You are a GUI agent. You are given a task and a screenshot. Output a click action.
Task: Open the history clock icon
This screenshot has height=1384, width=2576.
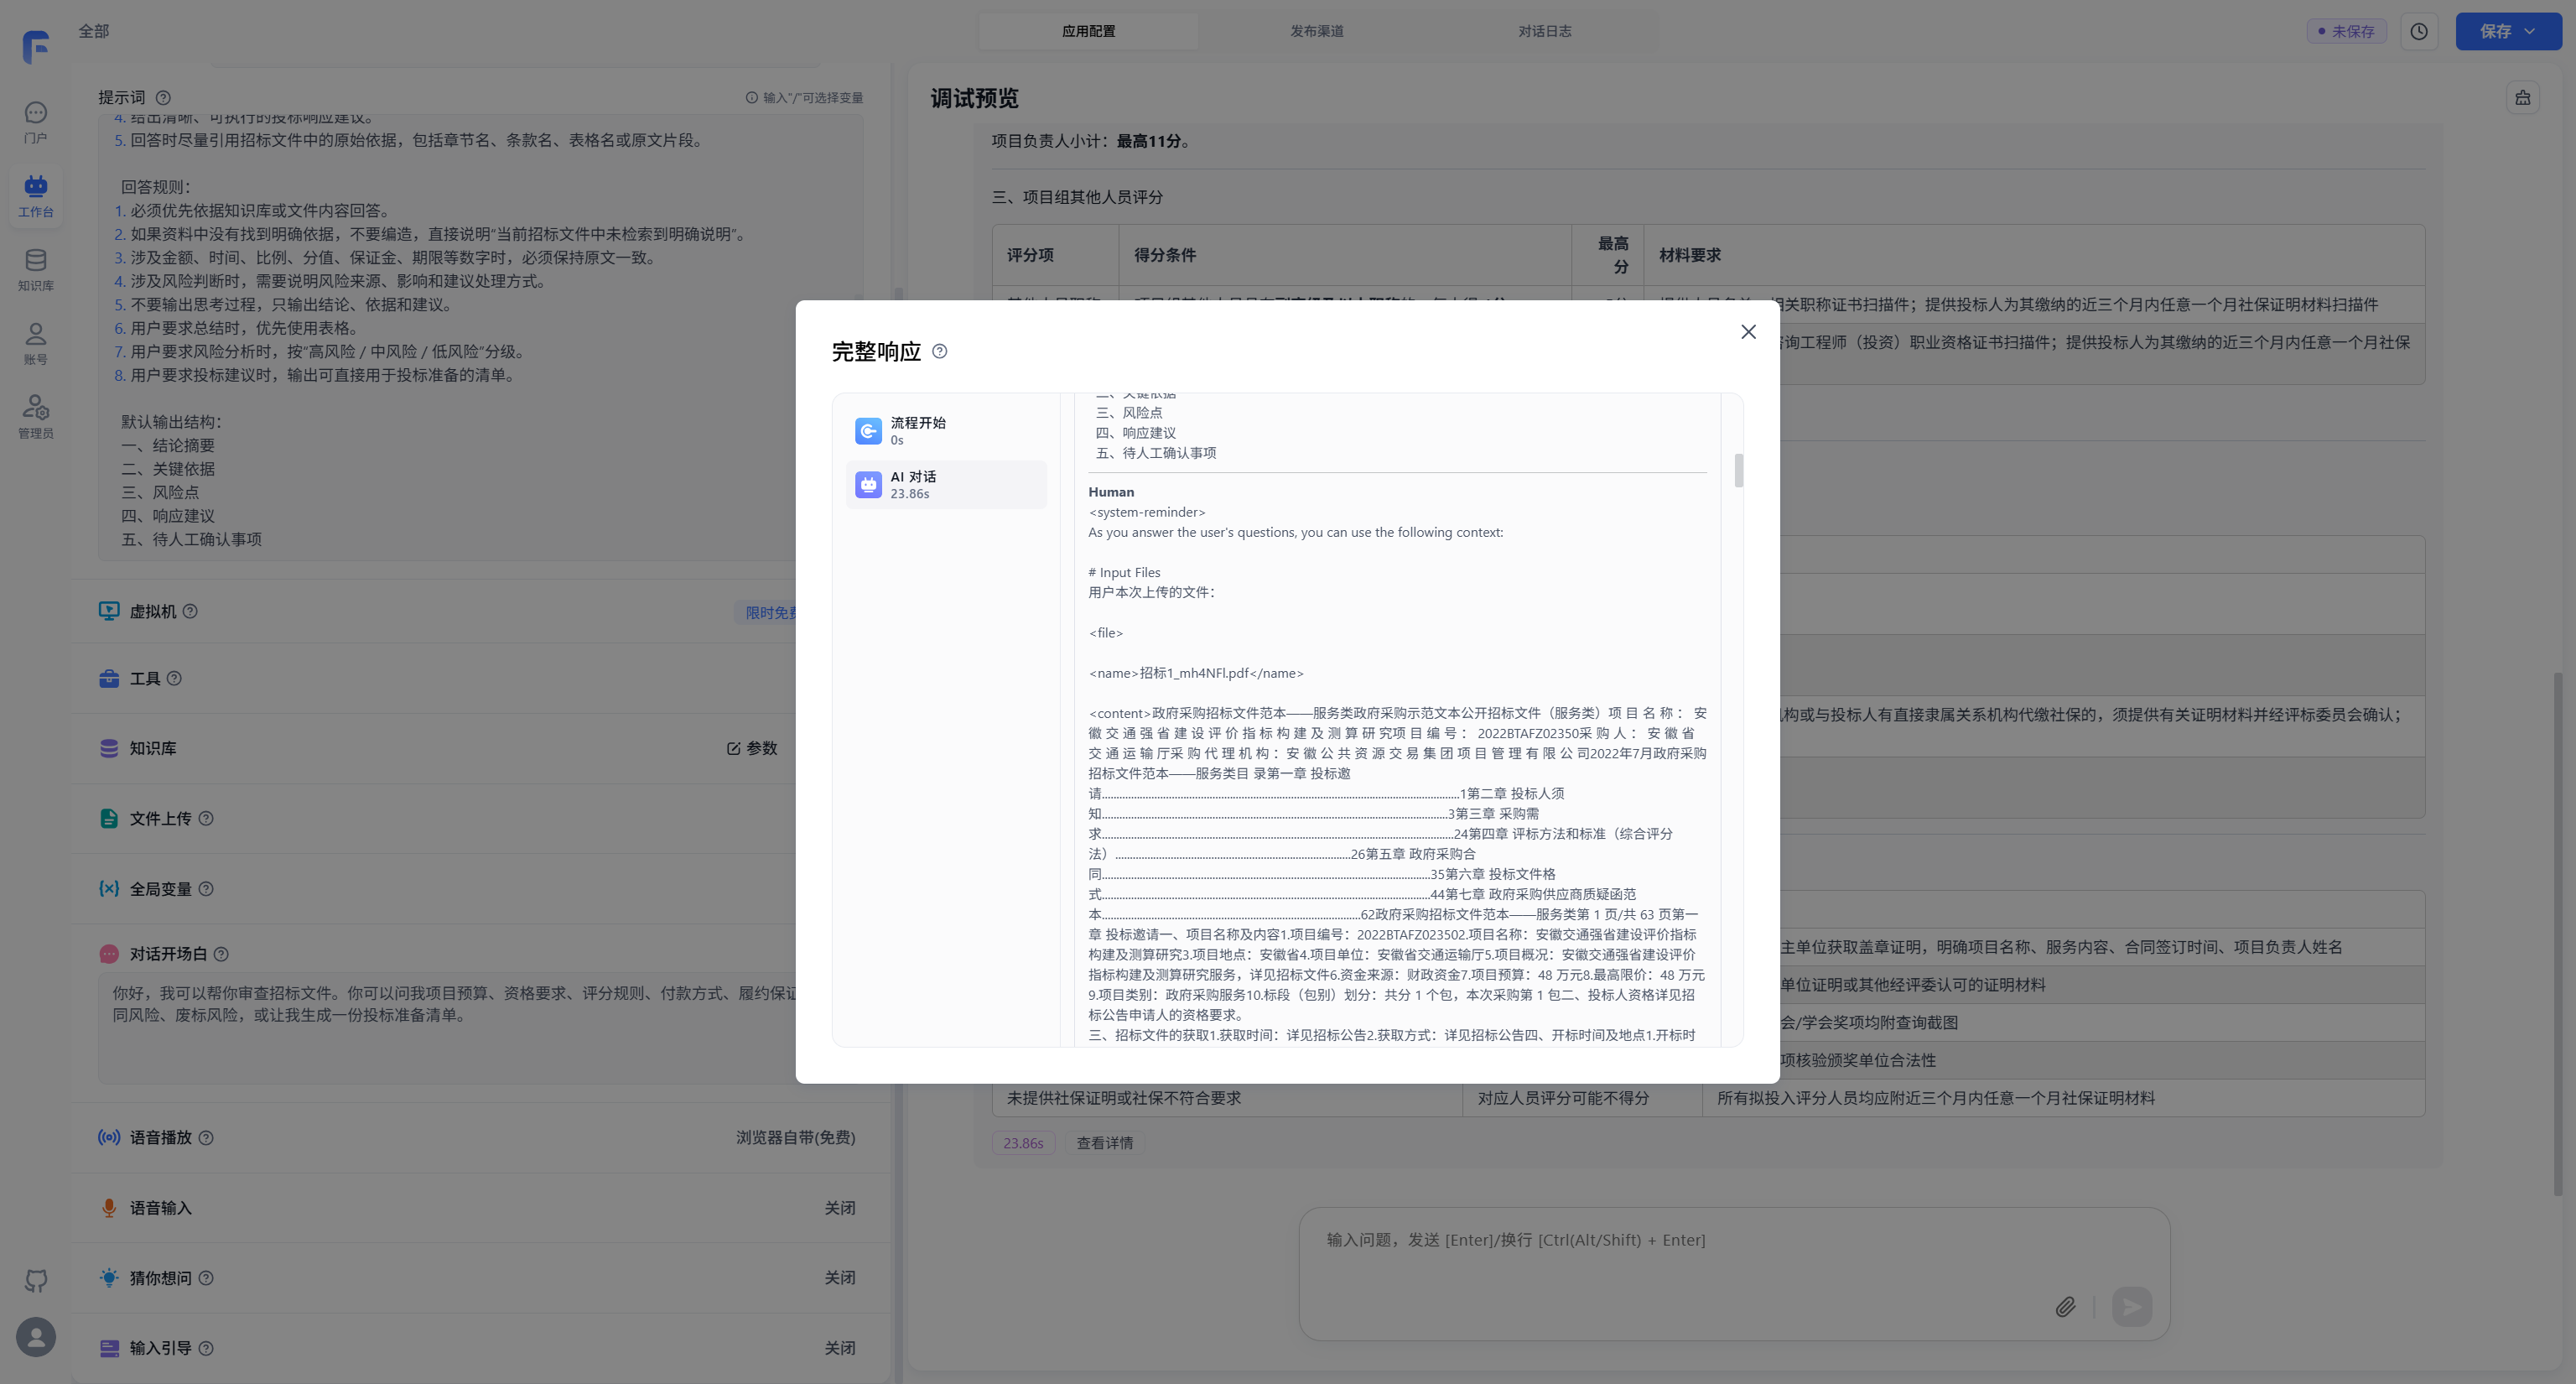point(2418,31)
